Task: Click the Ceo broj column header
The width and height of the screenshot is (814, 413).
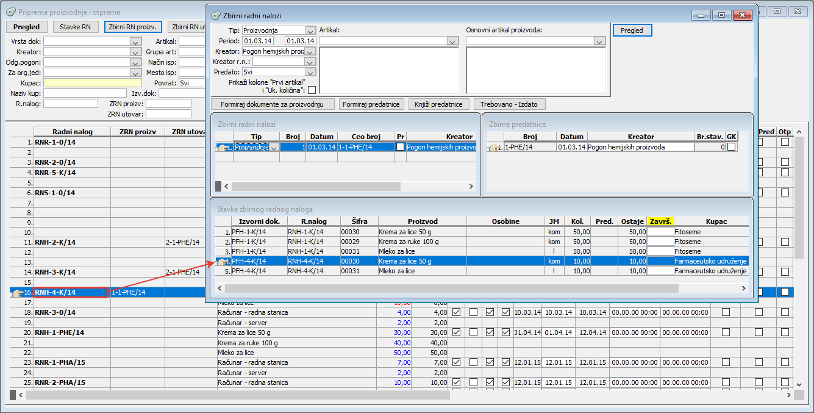Action: coord(365,137)
